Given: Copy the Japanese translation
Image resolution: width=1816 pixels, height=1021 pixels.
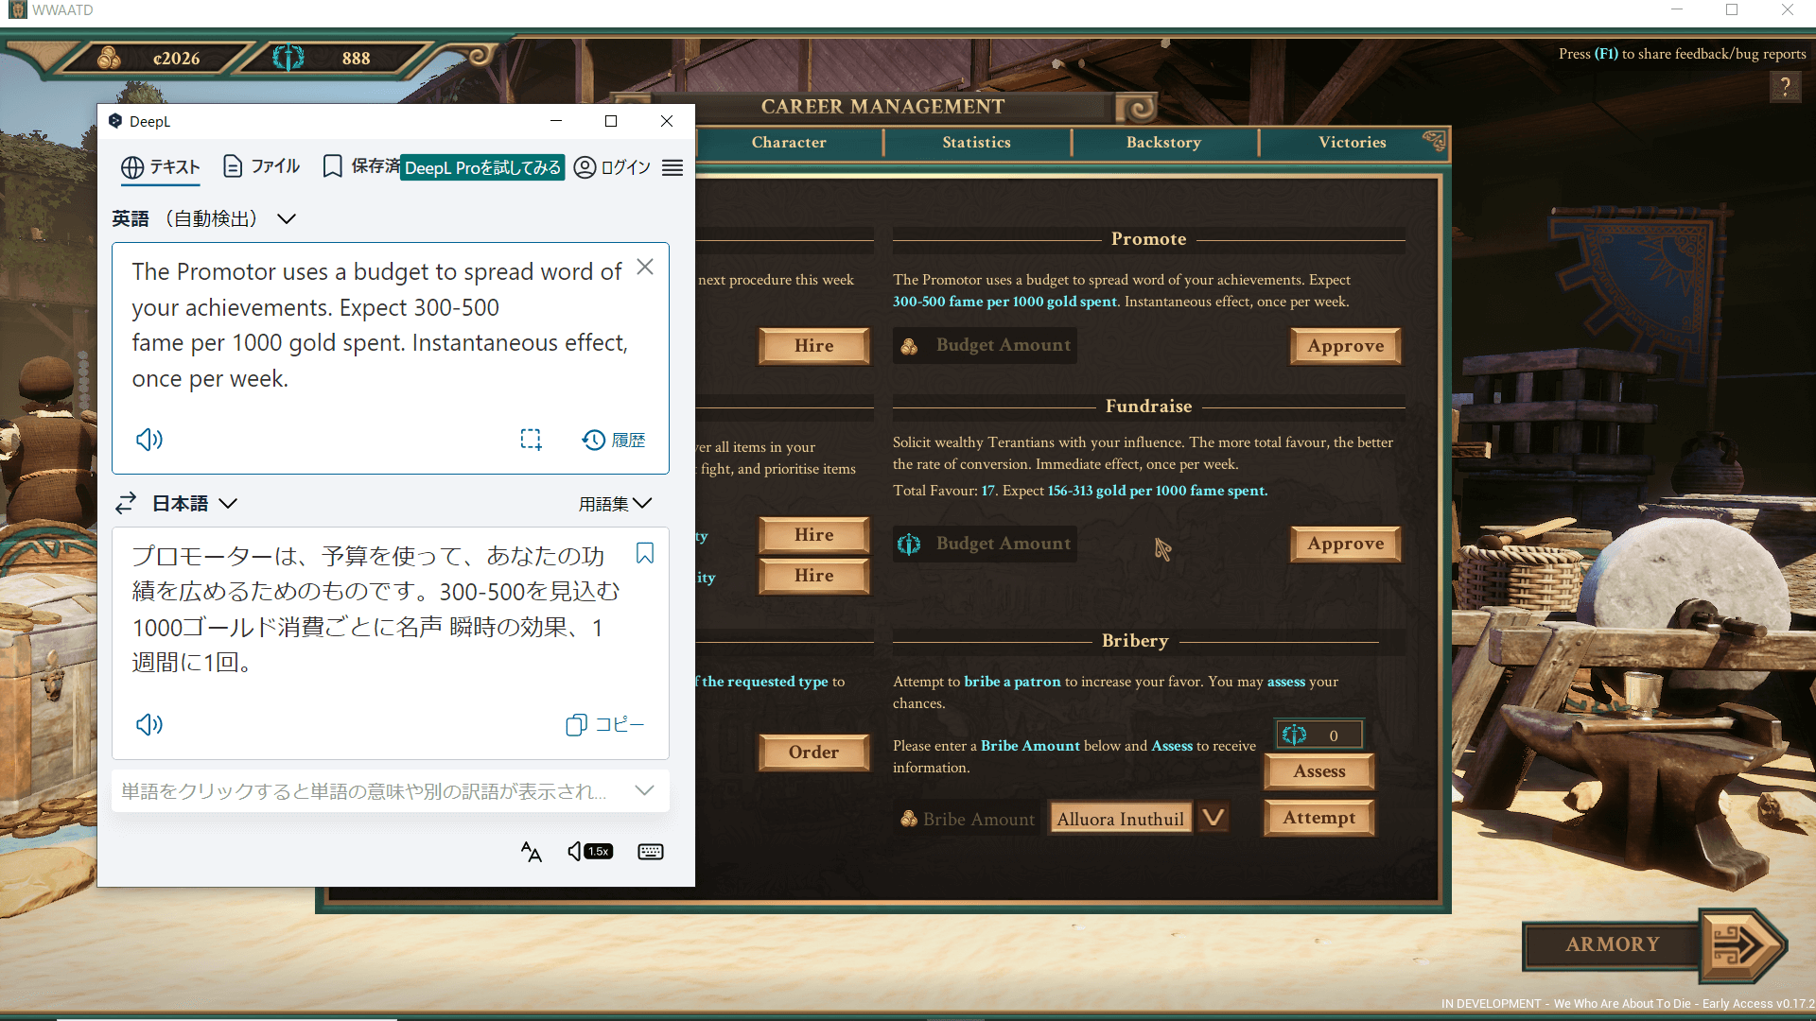Looking at the screenshot, I should [x=604, y=724].
